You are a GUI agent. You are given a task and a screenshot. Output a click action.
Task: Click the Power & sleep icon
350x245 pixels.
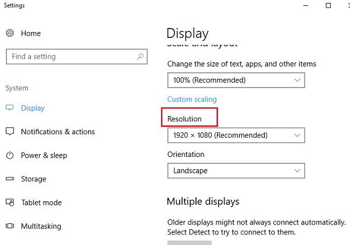pos(10,156)
